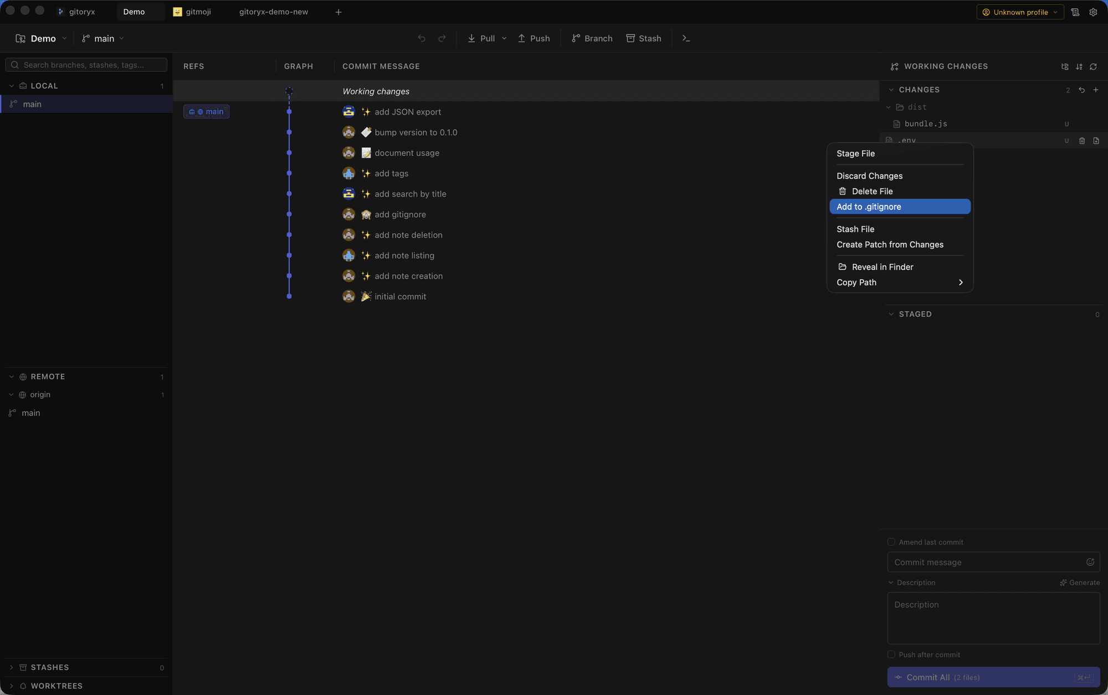Collapse the STAGED section
Screen dimensions: 1108x695
pyautogui.click(x=891, y=314)
